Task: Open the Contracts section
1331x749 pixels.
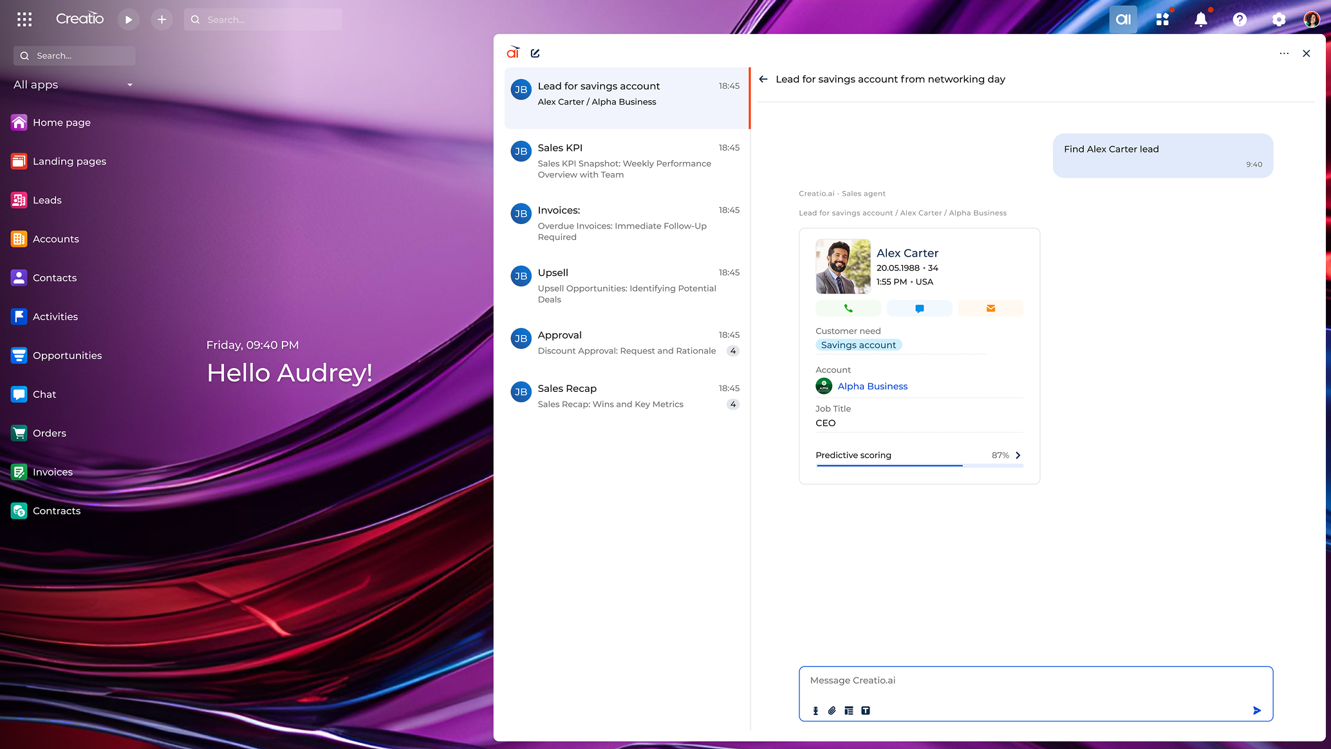Action: [57, 510]
